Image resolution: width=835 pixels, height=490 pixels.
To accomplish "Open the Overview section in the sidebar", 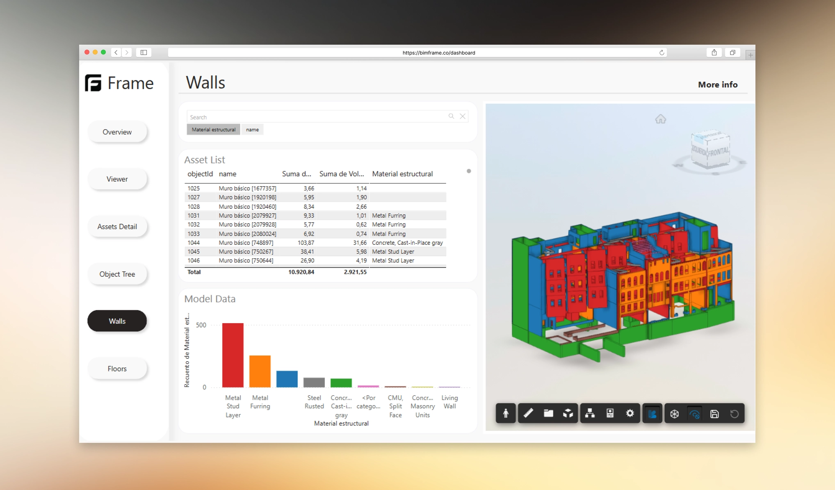I will pos(117,132).
